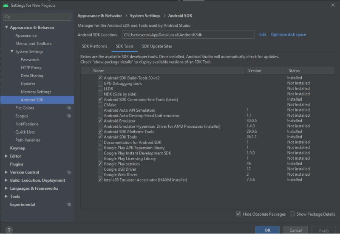
Task: Click the Edit SDK location link
Action: 263,34
